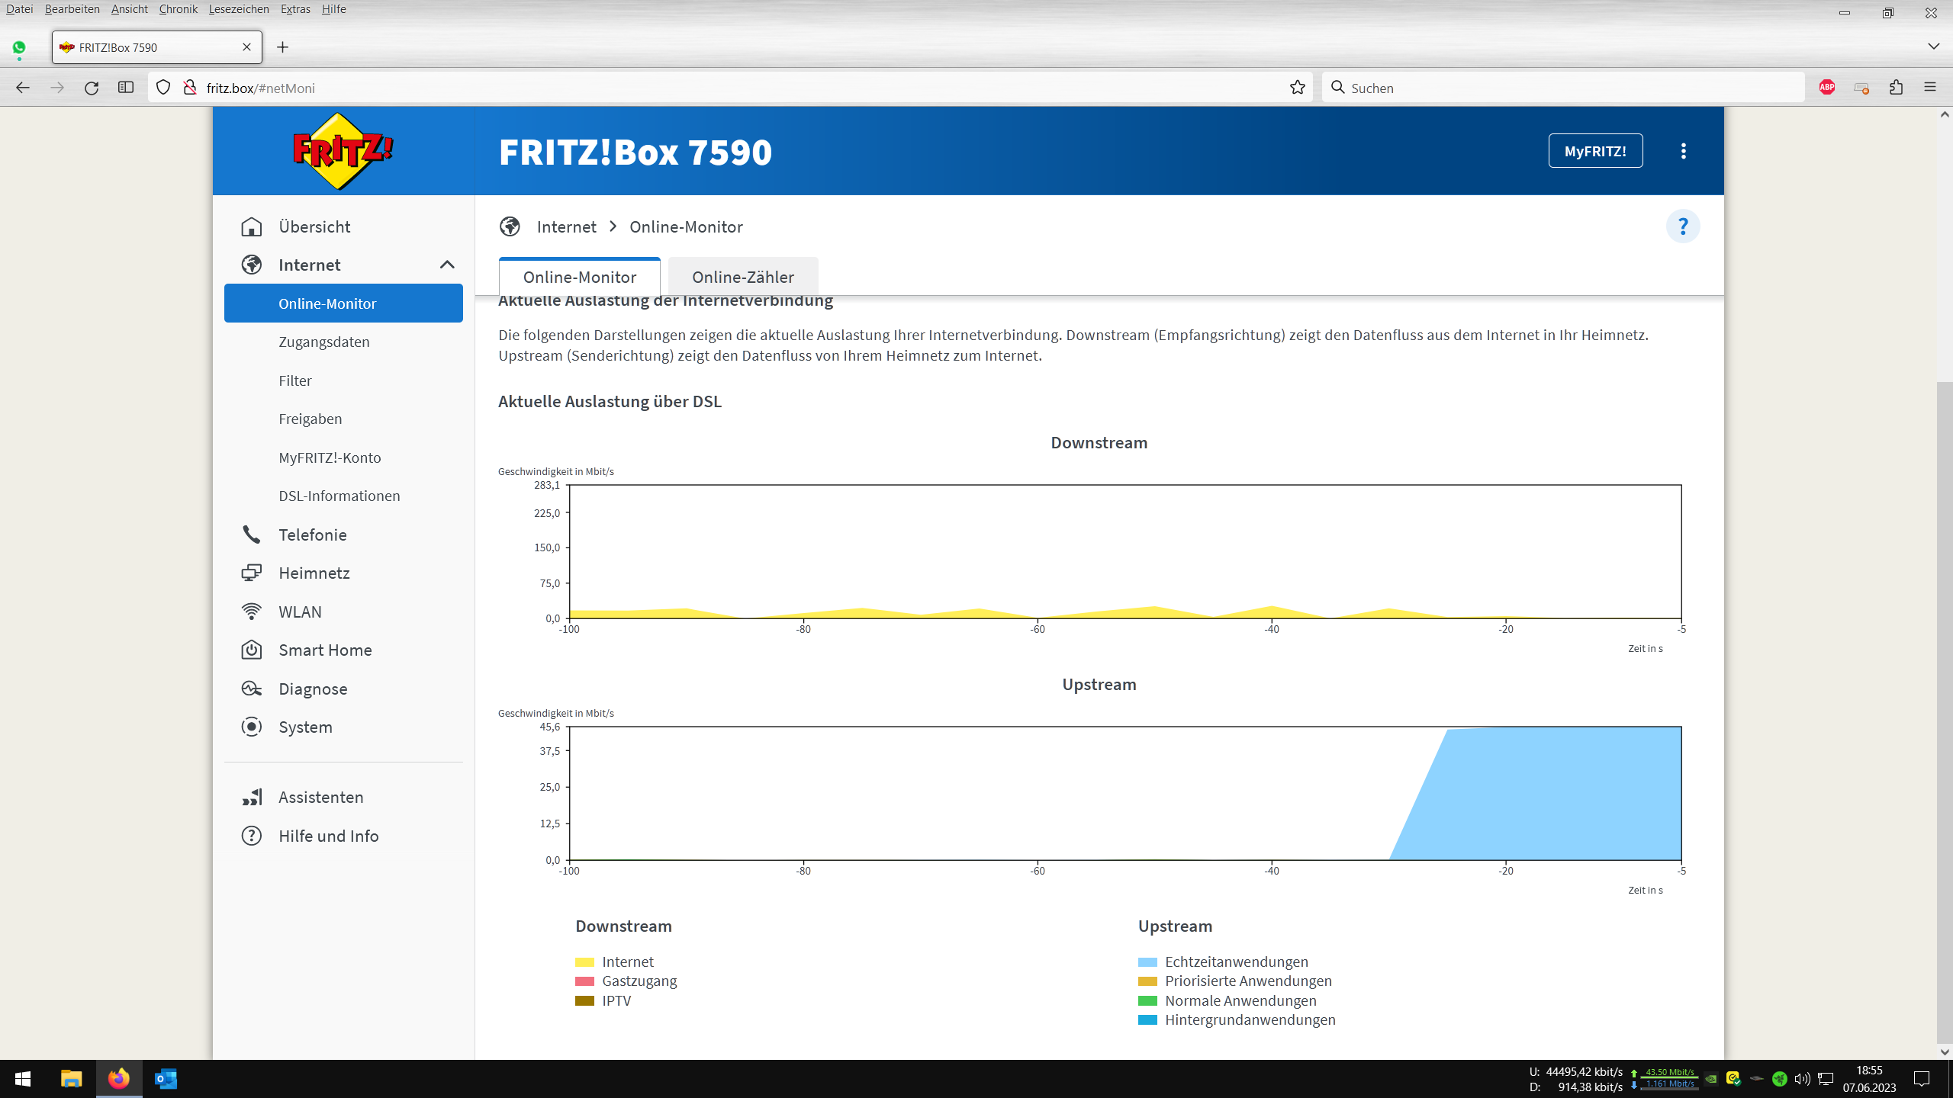Click the Echtzeitanwendungen light-blue legend swatch

[x=1147, y=962]
